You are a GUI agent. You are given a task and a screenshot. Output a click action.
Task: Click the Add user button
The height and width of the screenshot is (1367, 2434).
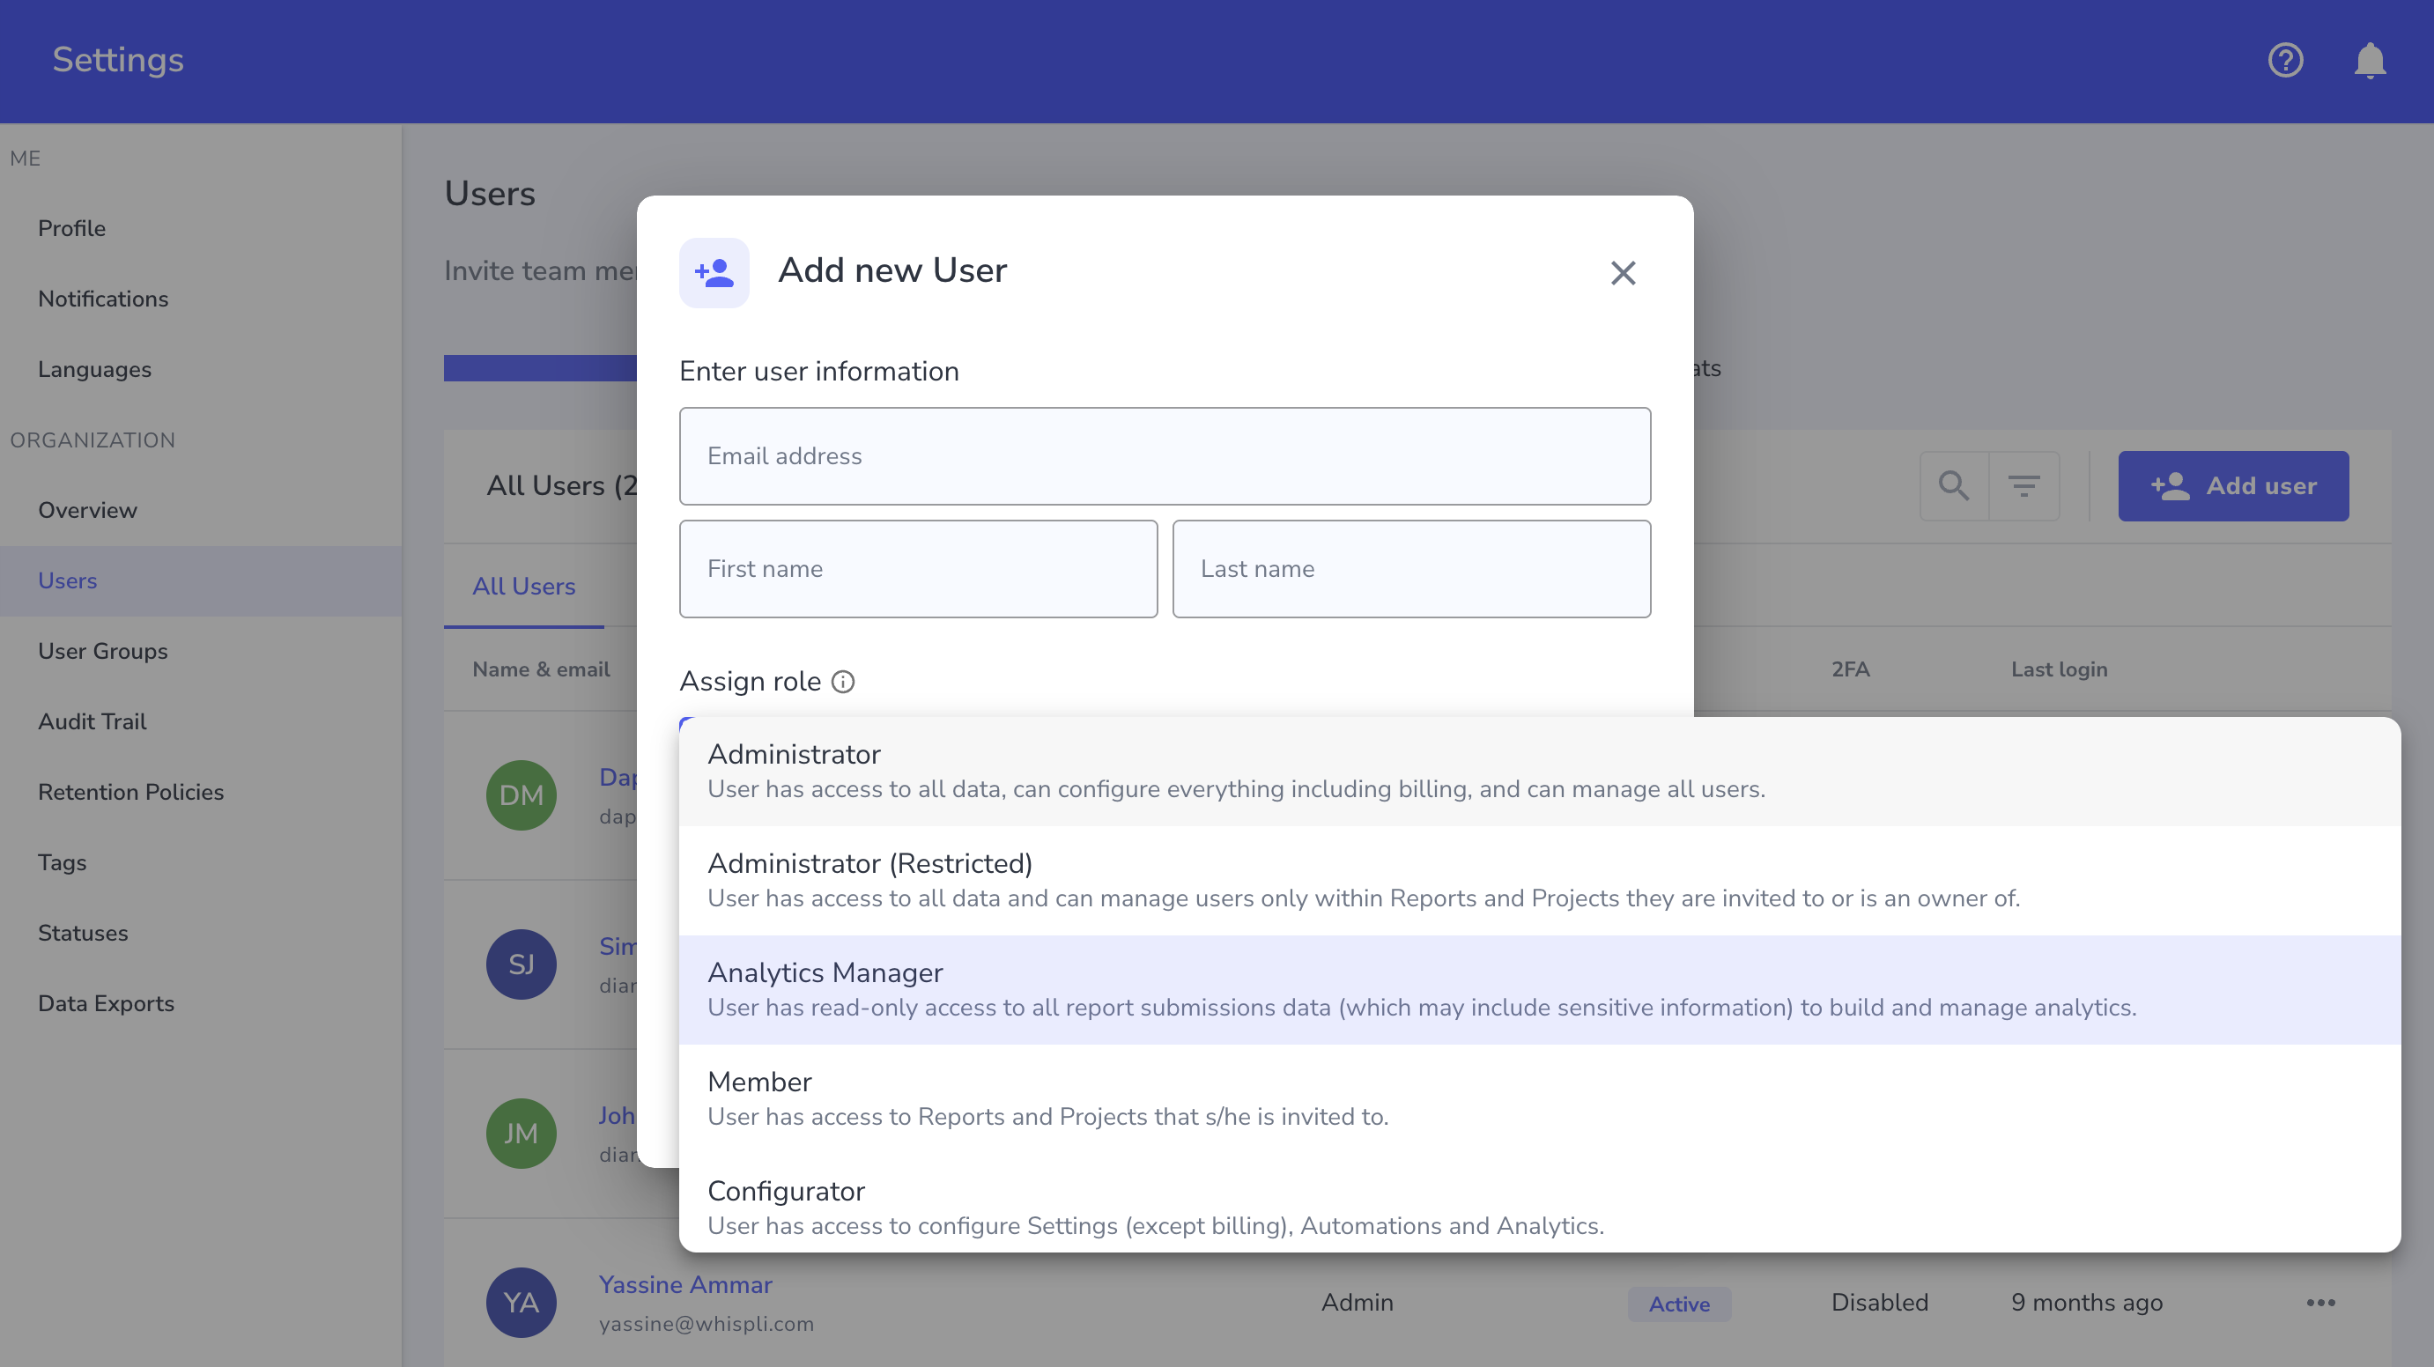[x=2234, y=485]
